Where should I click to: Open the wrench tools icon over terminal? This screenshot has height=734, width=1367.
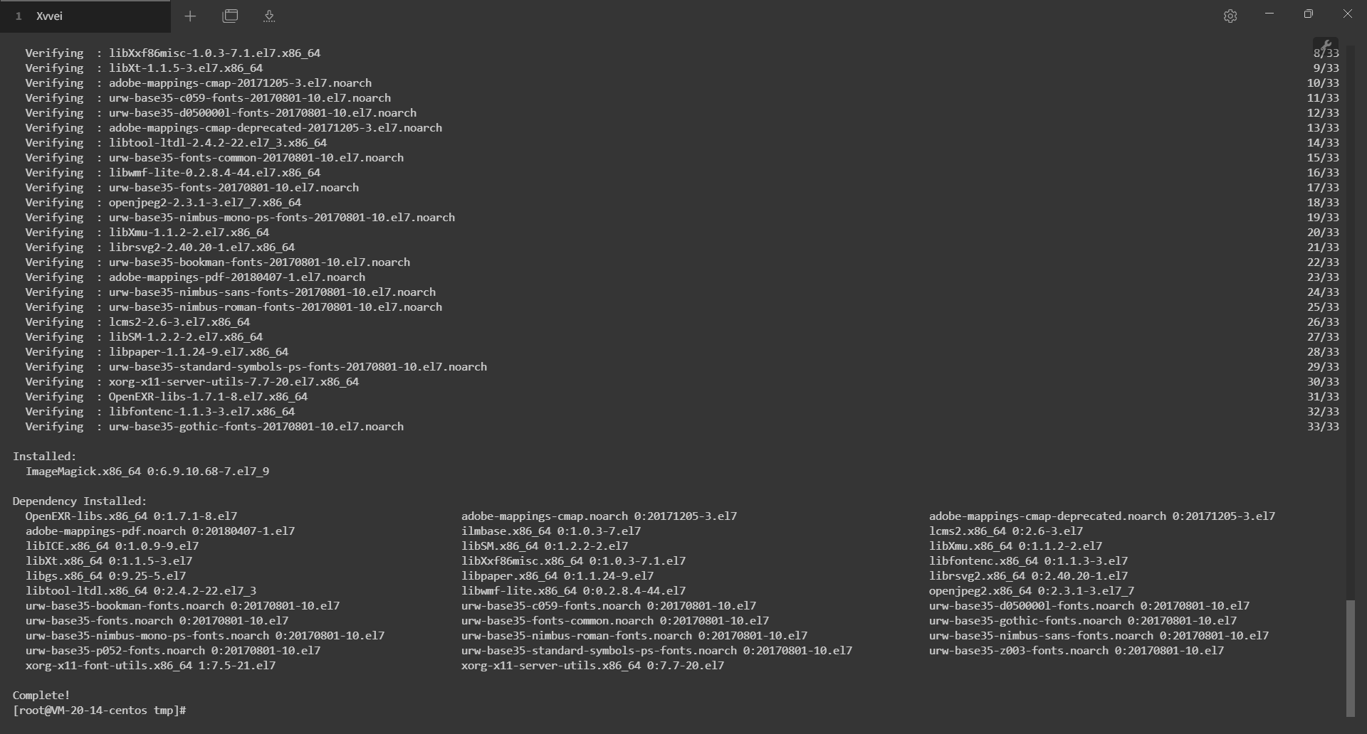(x=1325, y=46)
